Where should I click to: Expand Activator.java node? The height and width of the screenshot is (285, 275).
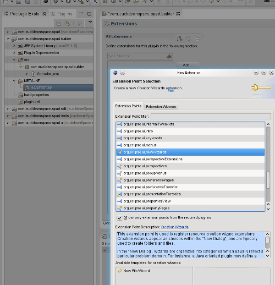point(27,74)
